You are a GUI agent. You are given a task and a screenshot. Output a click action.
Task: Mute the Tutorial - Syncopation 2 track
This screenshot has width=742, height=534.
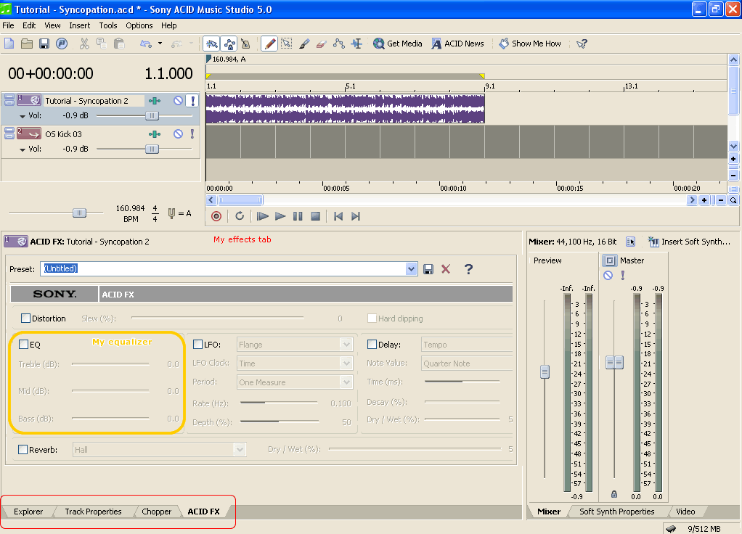pyautogui.click(x=178, y=101)
